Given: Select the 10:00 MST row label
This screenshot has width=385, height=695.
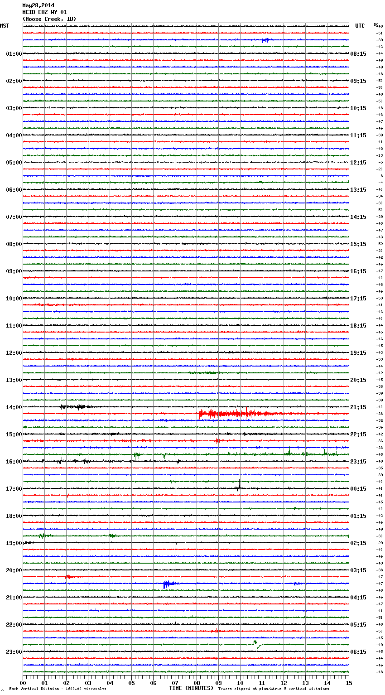Looking at the screenshot, I should (14, 299).
